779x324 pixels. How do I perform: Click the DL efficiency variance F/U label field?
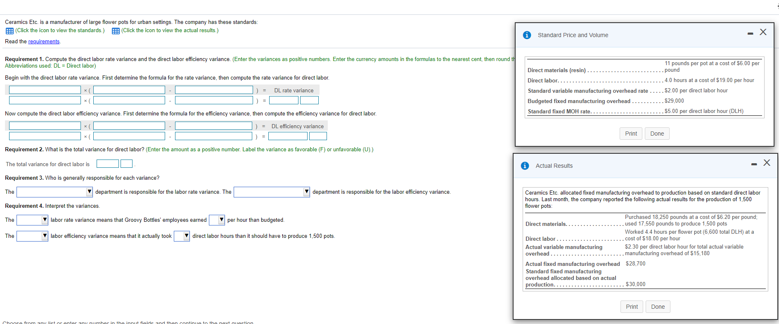(318, 136)
